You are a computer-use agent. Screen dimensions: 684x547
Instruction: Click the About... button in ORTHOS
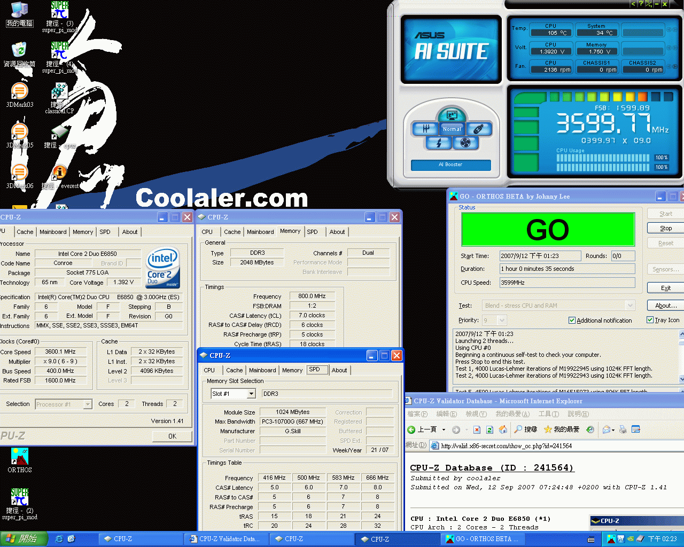666,306
